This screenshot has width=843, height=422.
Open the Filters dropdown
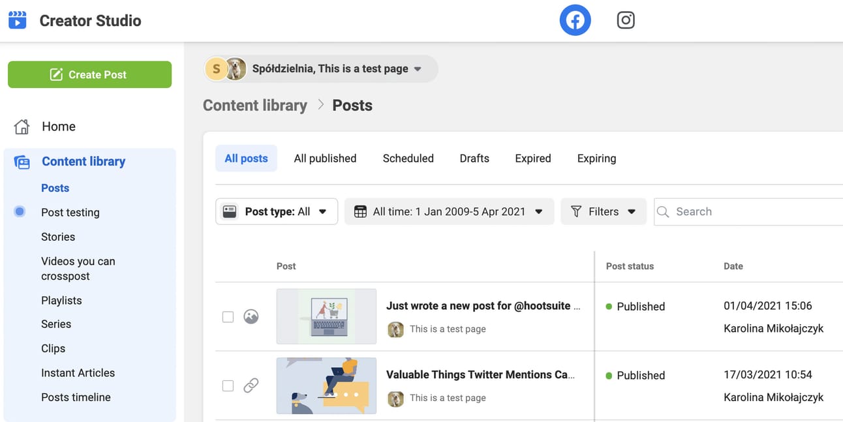tap(603, 211)
